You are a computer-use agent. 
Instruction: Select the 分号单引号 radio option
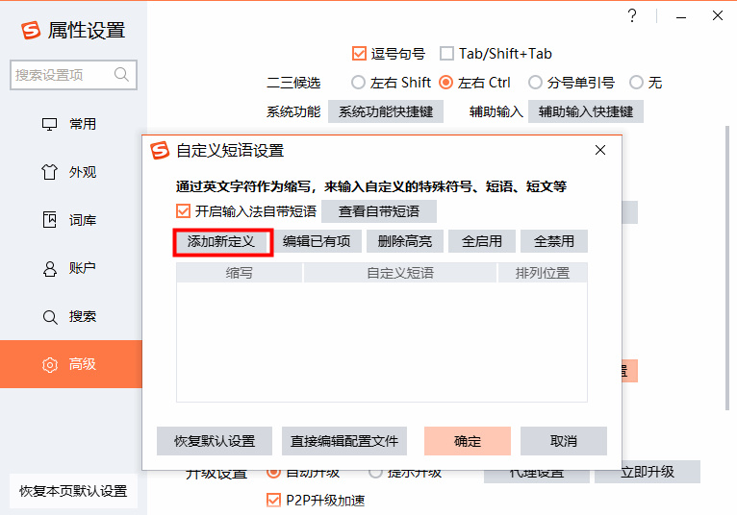(535, 83)
